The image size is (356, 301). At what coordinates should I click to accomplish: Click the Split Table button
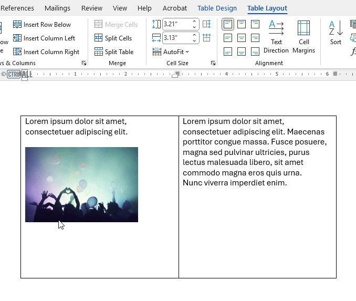(x=114, y=52)
